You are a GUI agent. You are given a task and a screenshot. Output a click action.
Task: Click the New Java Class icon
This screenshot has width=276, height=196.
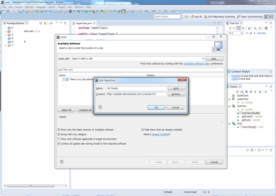point(42,12)
